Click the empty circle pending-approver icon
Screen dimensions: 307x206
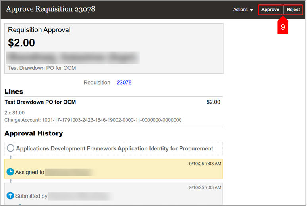click(x=10, y=148)
